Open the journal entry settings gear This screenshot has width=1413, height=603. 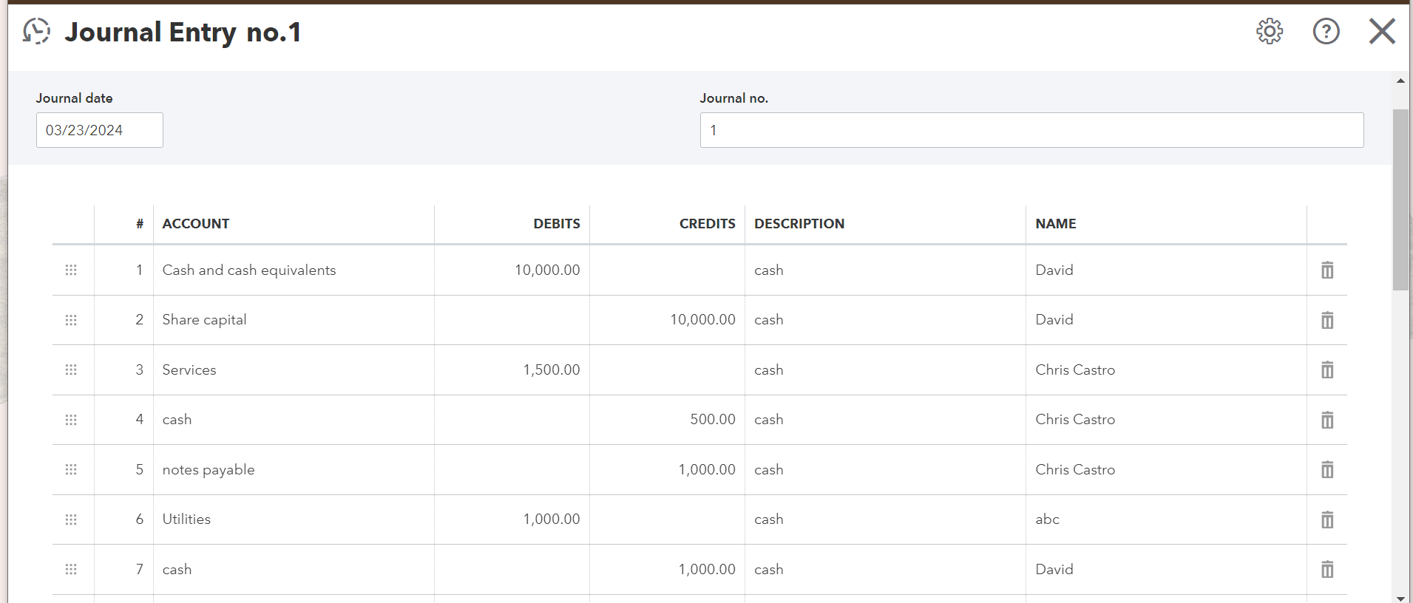tap(1270, 32)
